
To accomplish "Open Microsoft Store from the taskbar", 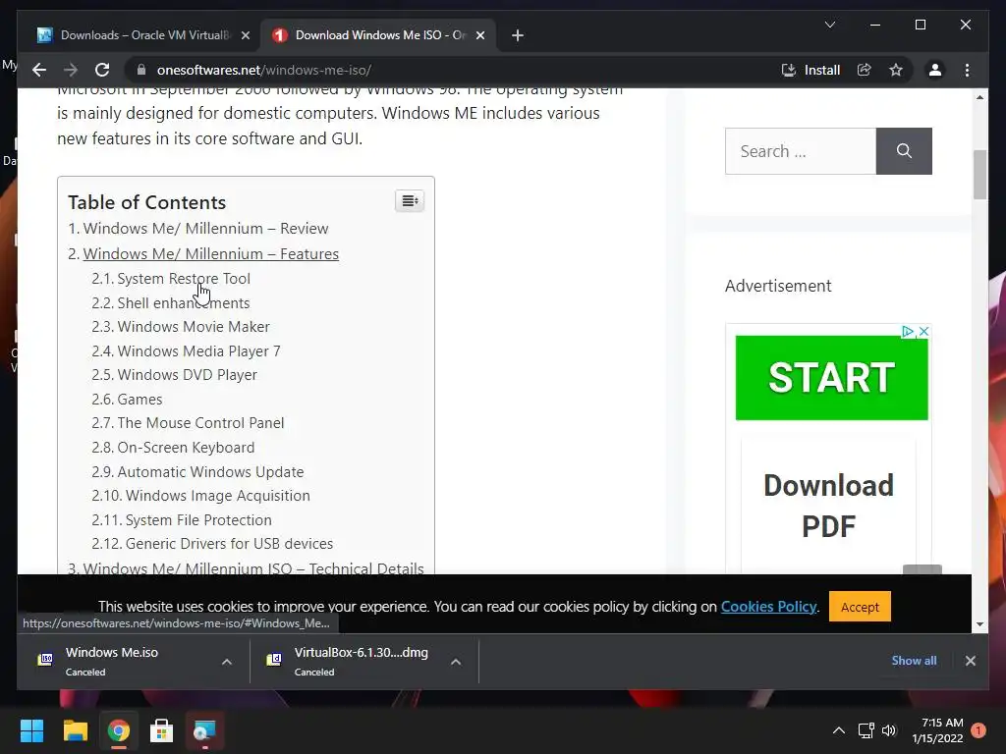I will [x=161, y=730].
